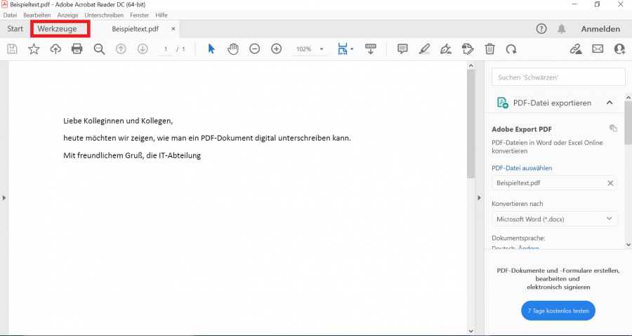Click the Anmelden sign-in link
This screenshot has height=336, width=632.
(600, 29)
